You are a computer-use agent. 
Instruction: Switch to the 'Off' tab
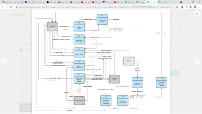29,2
